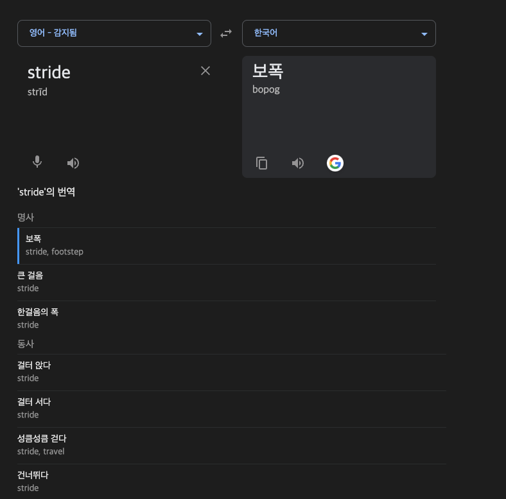Select the 큰 걸음 translation row

(227, 283)
